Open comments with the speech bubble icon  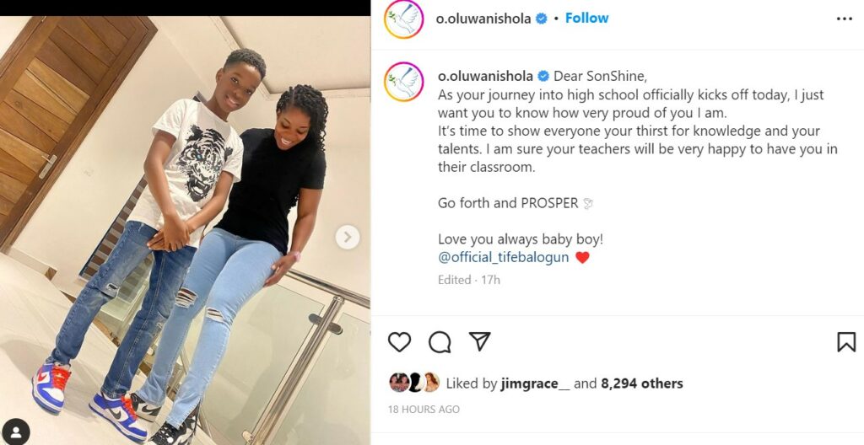(x=440, y=342)
